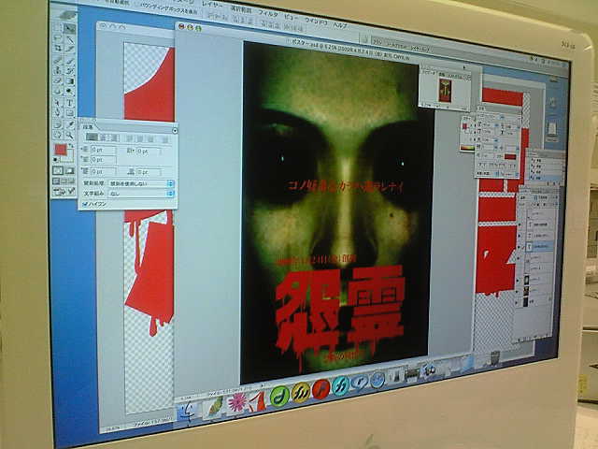
Task: Open the red foreground color swatch
Action: click(x=60, y=150)
